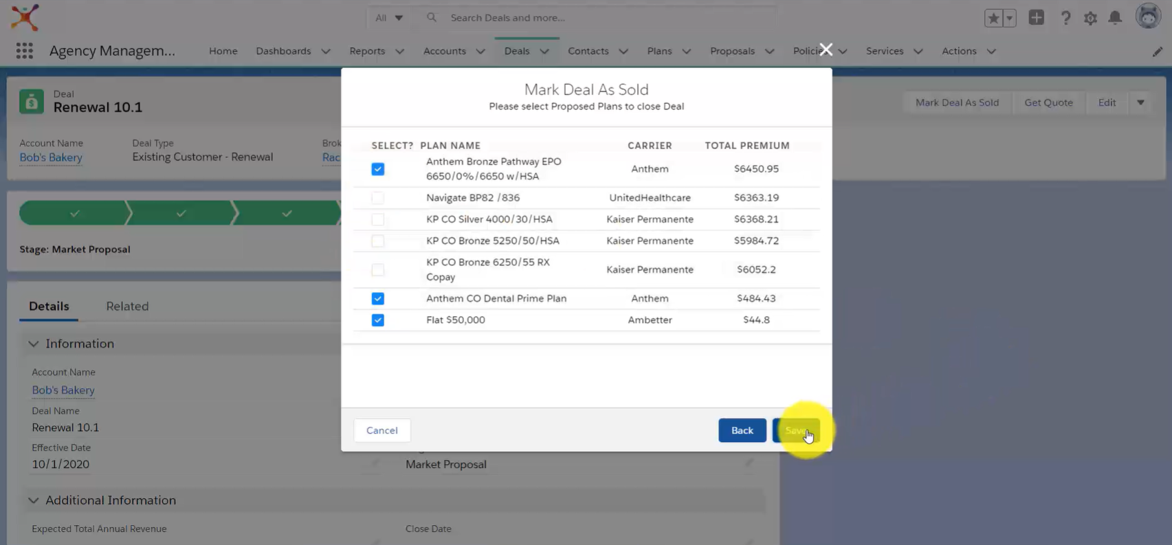Collapse the Information section
The height and width of the screenshot is (545, 1172).
pos(33,344)
